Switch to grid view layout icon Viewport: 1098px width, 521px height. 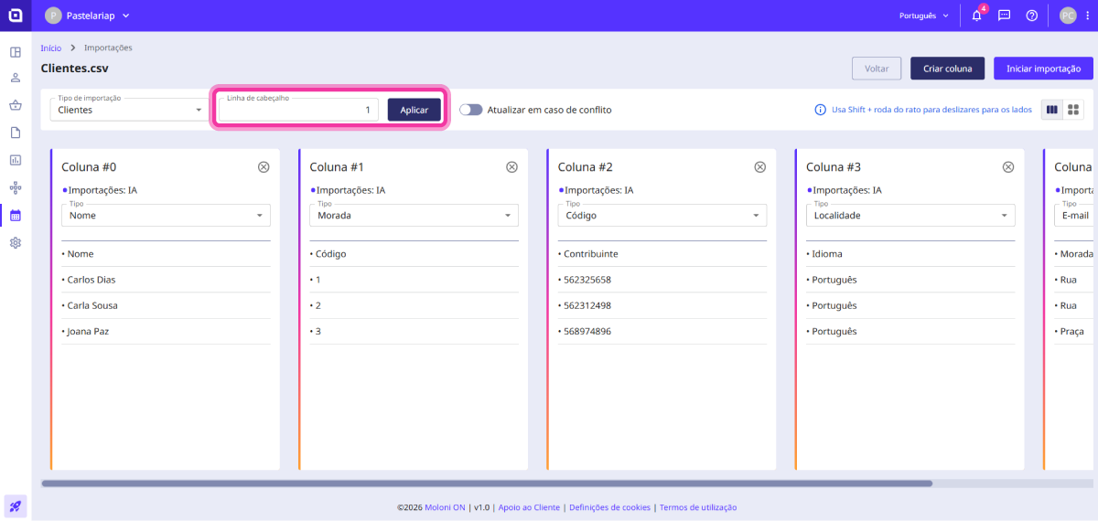point(1074,110)
